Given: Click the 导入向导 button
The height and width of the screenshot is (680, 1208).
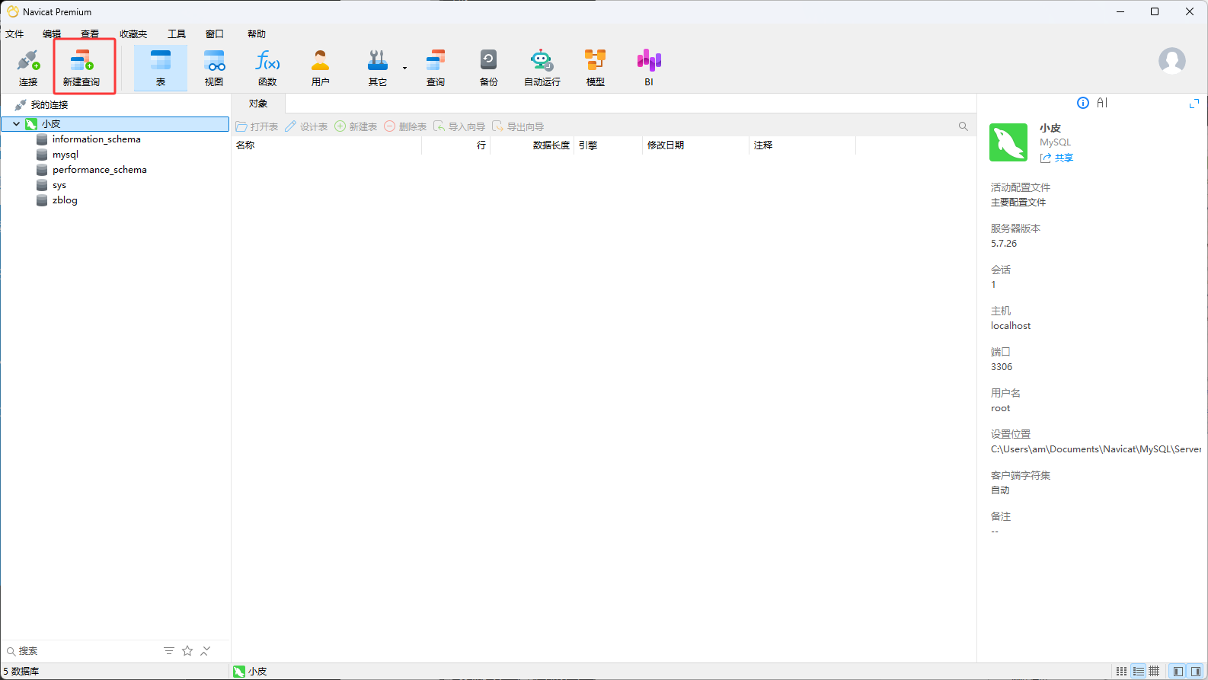Looking at the screenshot, I should (459, 126).
